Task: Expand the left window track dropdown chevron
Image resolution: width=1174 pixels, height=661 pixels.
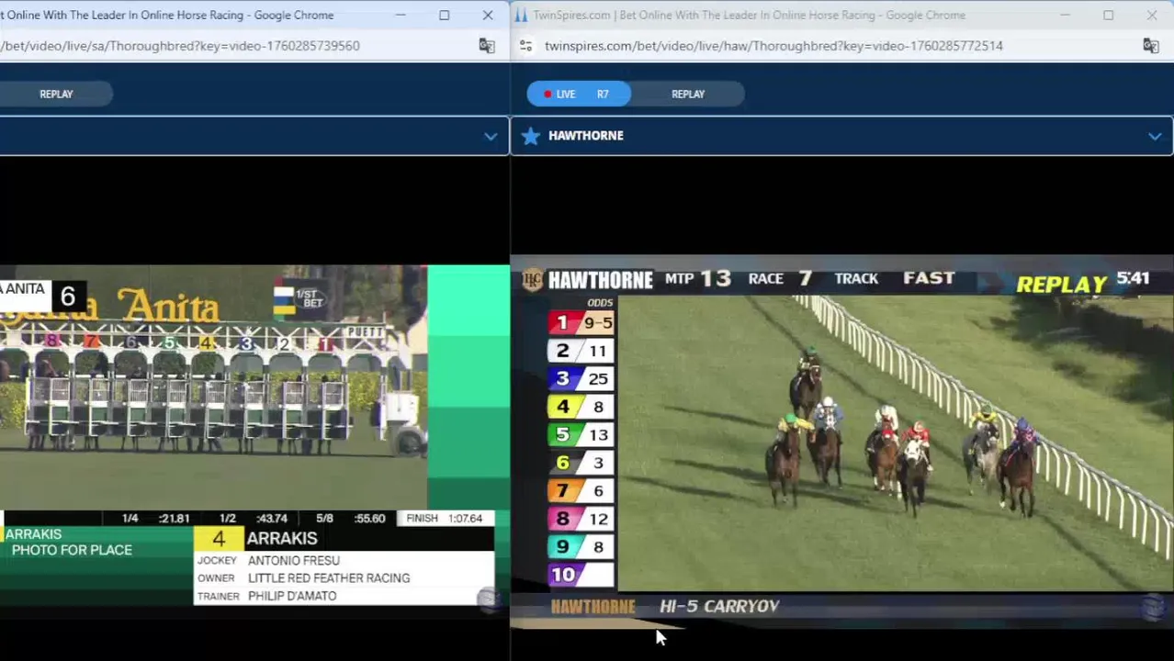Action: coord(491,136)
